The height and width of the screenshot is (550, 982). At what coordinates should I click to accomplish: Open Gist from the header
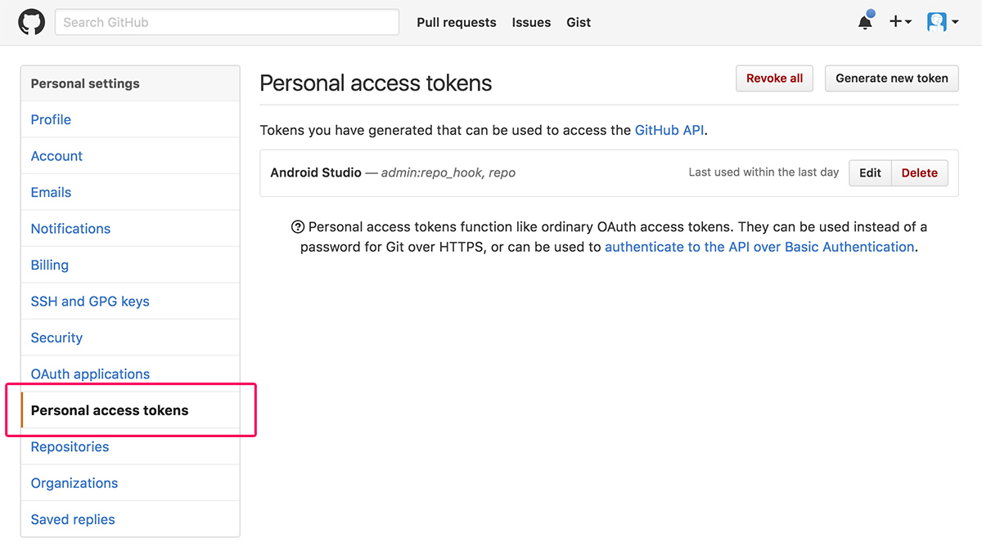click(x=579, y=22)
